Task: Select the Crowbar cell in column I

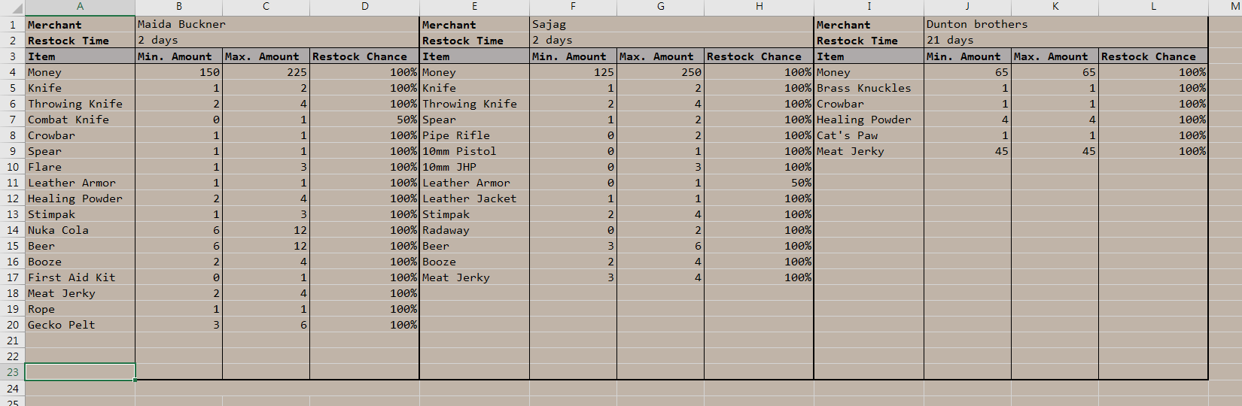Action: [869, 104]
